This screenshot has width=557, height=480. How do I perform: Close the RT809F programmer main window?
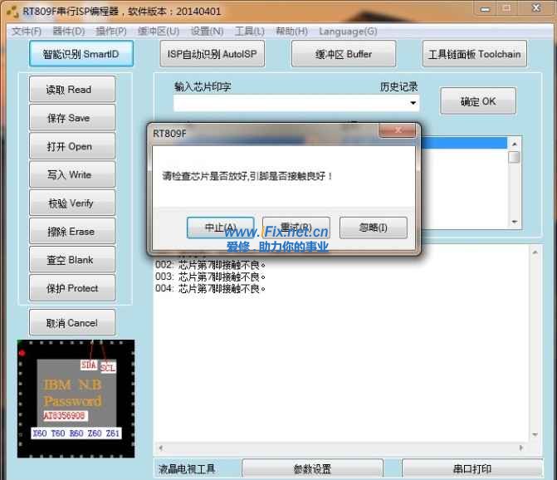coord(536,8)
